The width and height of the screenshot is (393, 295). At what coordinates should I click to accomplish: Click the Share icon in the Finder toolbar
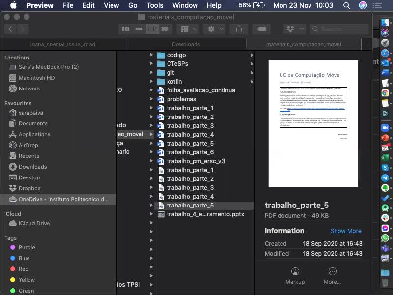pos(239,29)
